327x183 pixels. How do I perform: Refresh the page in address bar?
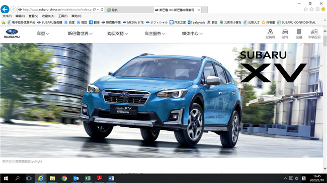[x=102, y=10]
